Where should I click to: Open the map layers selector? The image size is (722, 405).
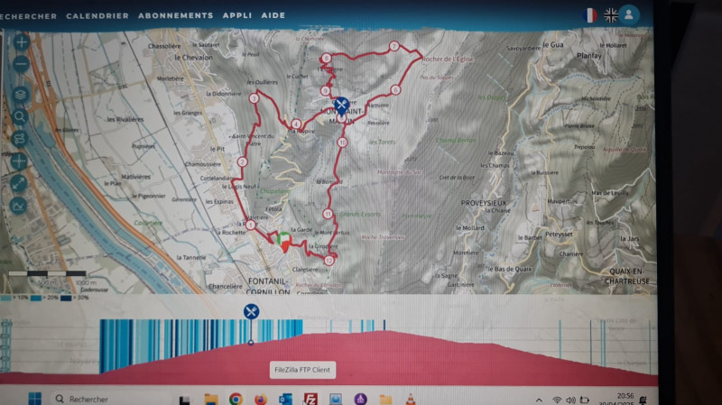[21, 94]
